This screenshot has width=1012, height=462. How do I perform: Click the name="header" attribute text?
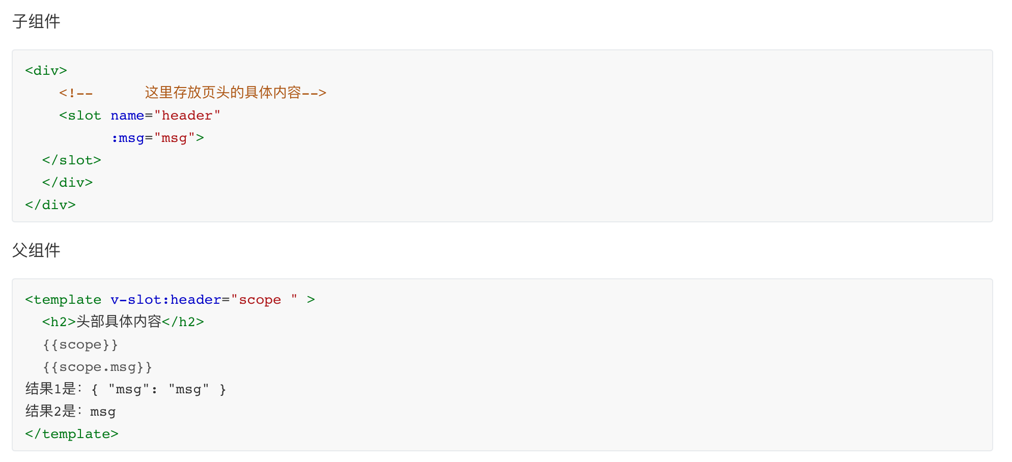pos(165,115)
